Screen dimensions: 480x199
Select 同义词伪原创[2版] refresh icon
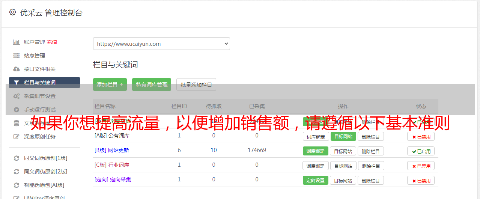point(17,172)
